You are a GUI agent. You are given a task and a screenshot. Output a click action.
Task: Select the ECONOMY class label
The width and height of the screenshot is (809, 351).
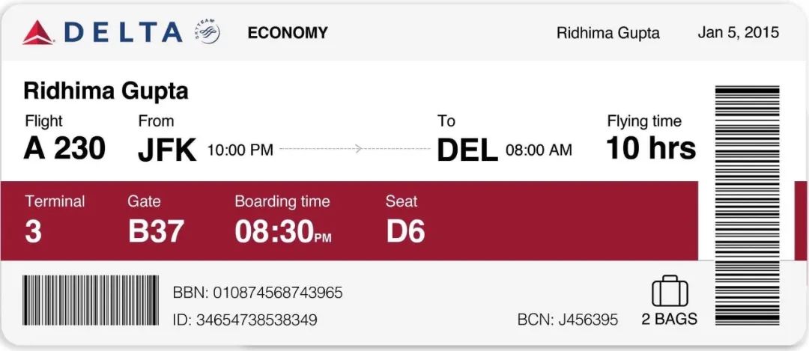click(288, 32)
